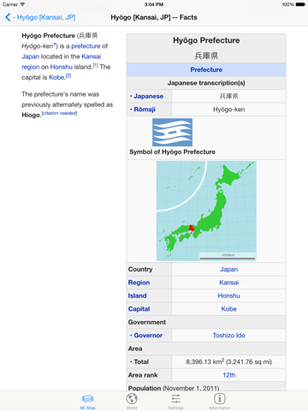Click the Capital label link

click(x=139, y=309)
